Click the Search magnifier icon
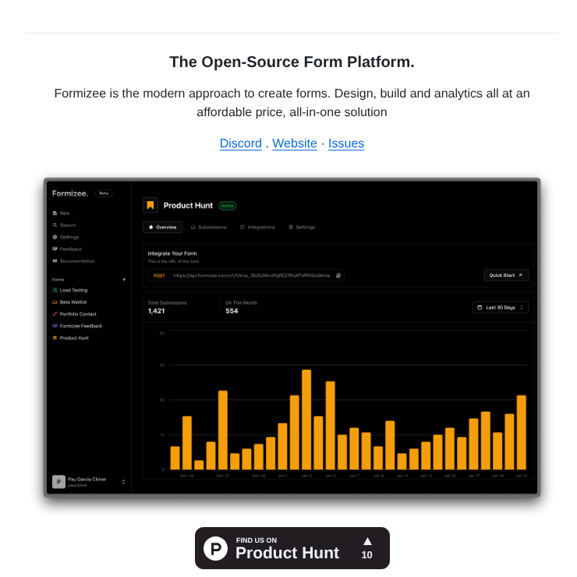The height and width of the screenshot is (577, 577). tap(55, 225)
